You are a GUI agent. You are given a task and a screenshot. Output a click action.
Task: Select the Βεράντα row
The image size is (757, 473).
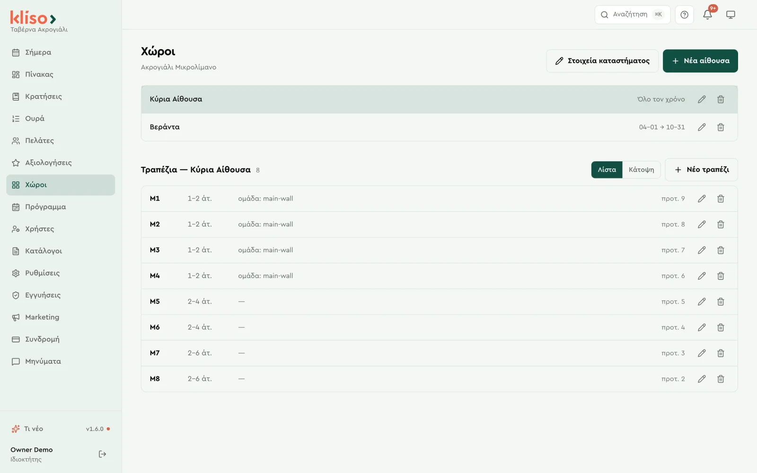tap(439, 127)
